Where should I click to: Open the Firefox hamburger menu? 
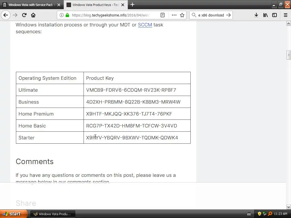pos(286,15)
